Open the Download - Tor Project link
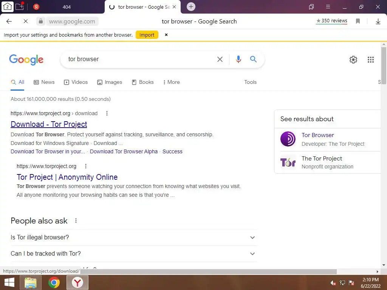This screenshot has width=387, height=290. pos(49,124)
